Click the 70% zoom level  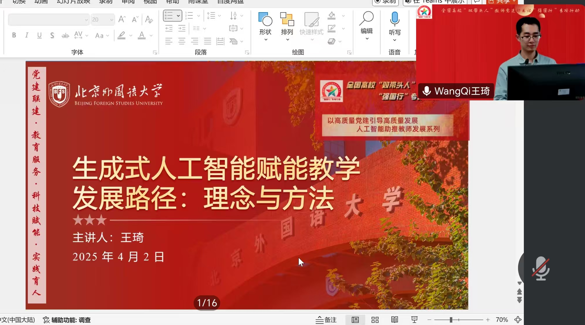coord(502,320)
